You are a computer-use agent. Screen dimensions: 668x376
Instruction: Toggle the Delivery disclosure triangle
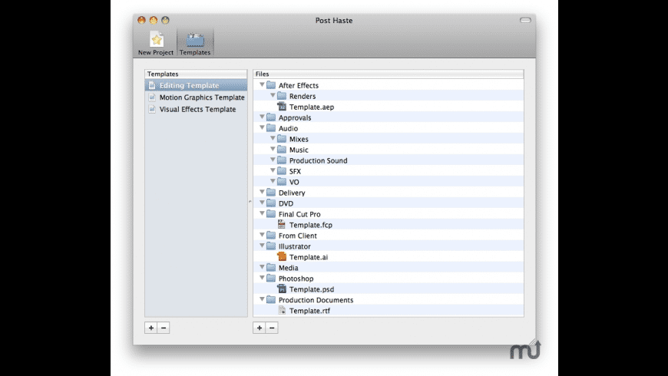click(262, 192)
